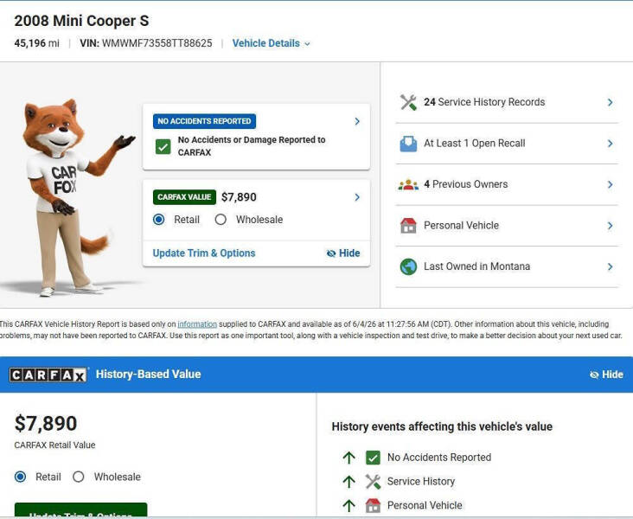Select Retail under CARFAX Retail Value
Image resolution: width=633 pixels, height=519 pixels.
pos(20,477)
